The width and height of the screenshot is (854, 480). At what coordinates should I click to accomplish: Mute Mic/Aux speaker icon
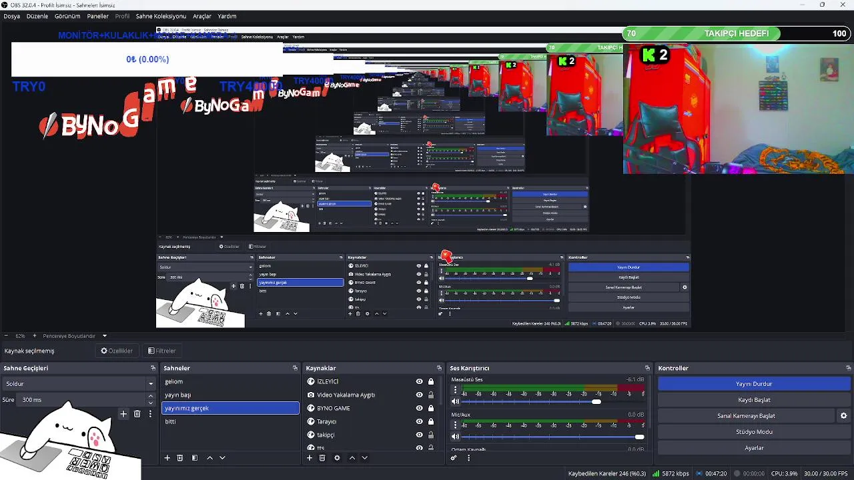coord(455,437)
